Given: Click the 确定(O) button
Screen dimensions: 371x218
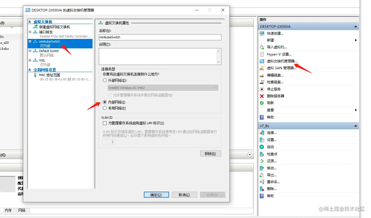Looking at the screenshot, I should [156, 195].
